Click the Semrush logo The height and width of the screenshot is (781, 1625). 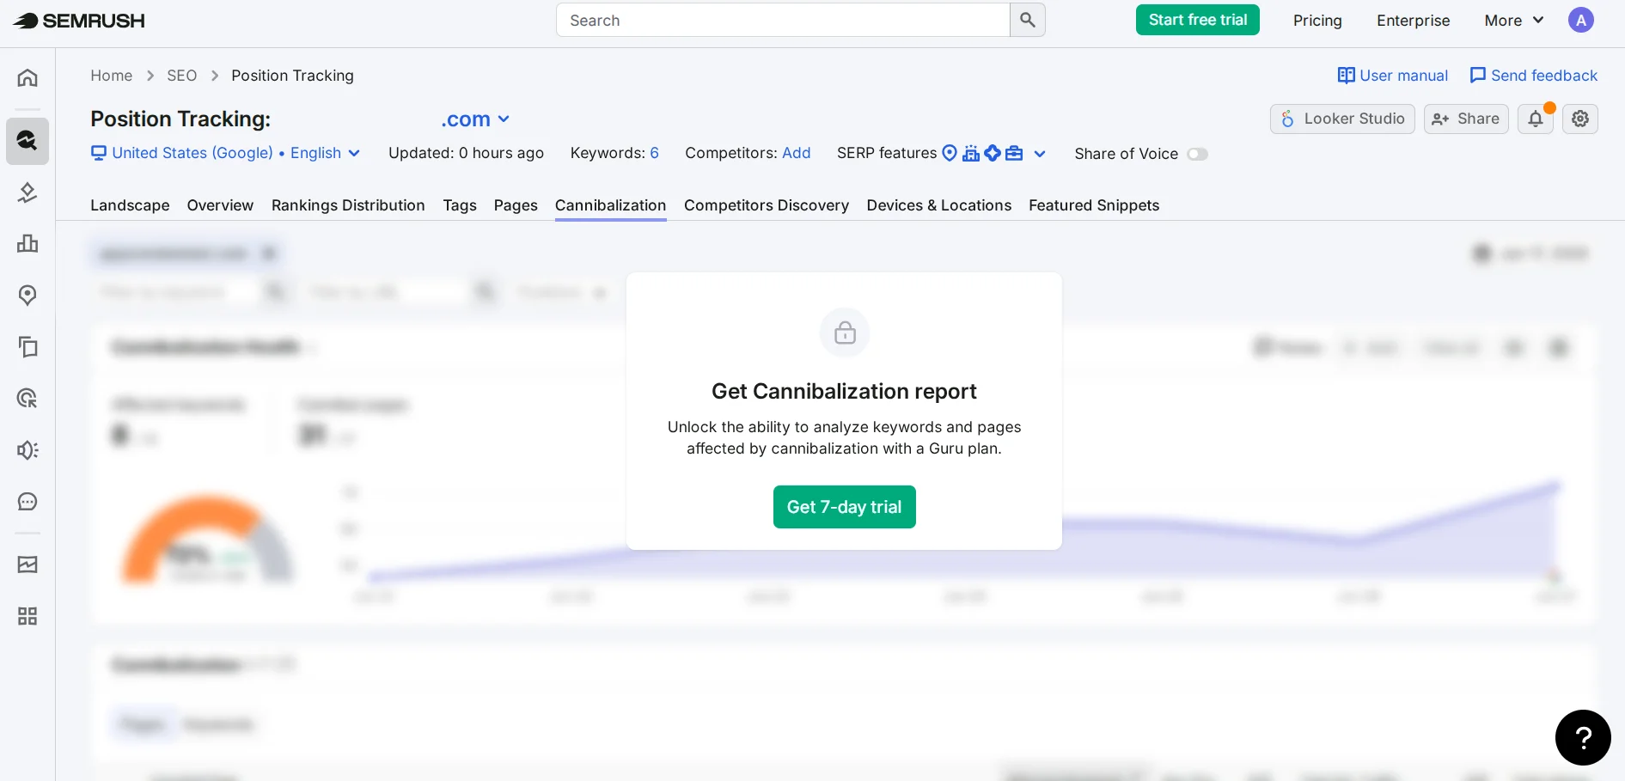coord(79,21)
